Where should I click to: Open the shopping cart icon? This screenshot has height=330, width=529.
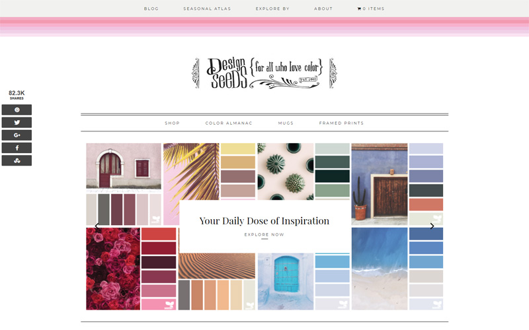point(359,9)
